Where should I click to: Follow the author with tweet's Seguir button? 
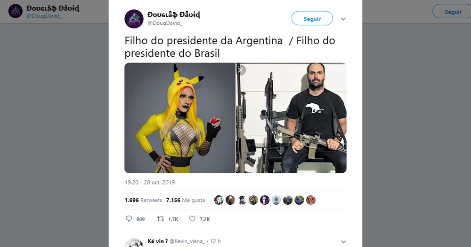tap(312, 19)
